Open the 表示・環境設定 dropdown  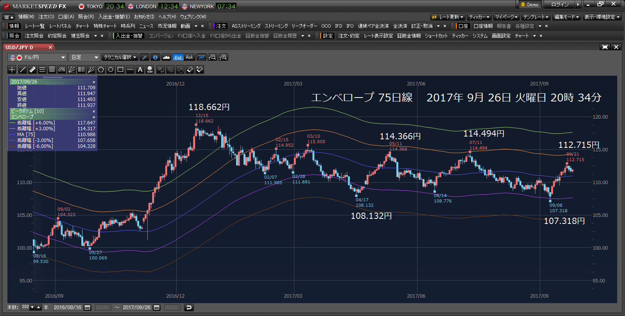602,17
